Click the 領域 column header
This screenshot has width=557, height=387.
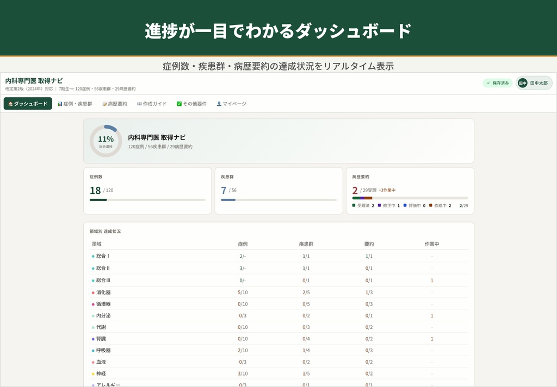click(97, 244)
